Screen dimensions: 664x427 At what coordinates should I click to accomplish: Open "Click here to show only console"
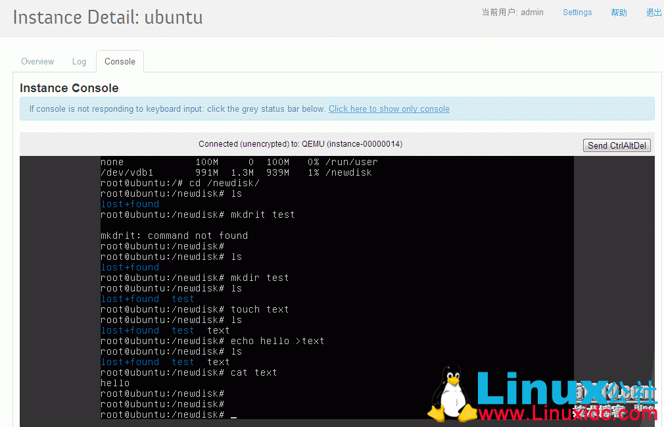pyautogui.click(x=389, y=109)
